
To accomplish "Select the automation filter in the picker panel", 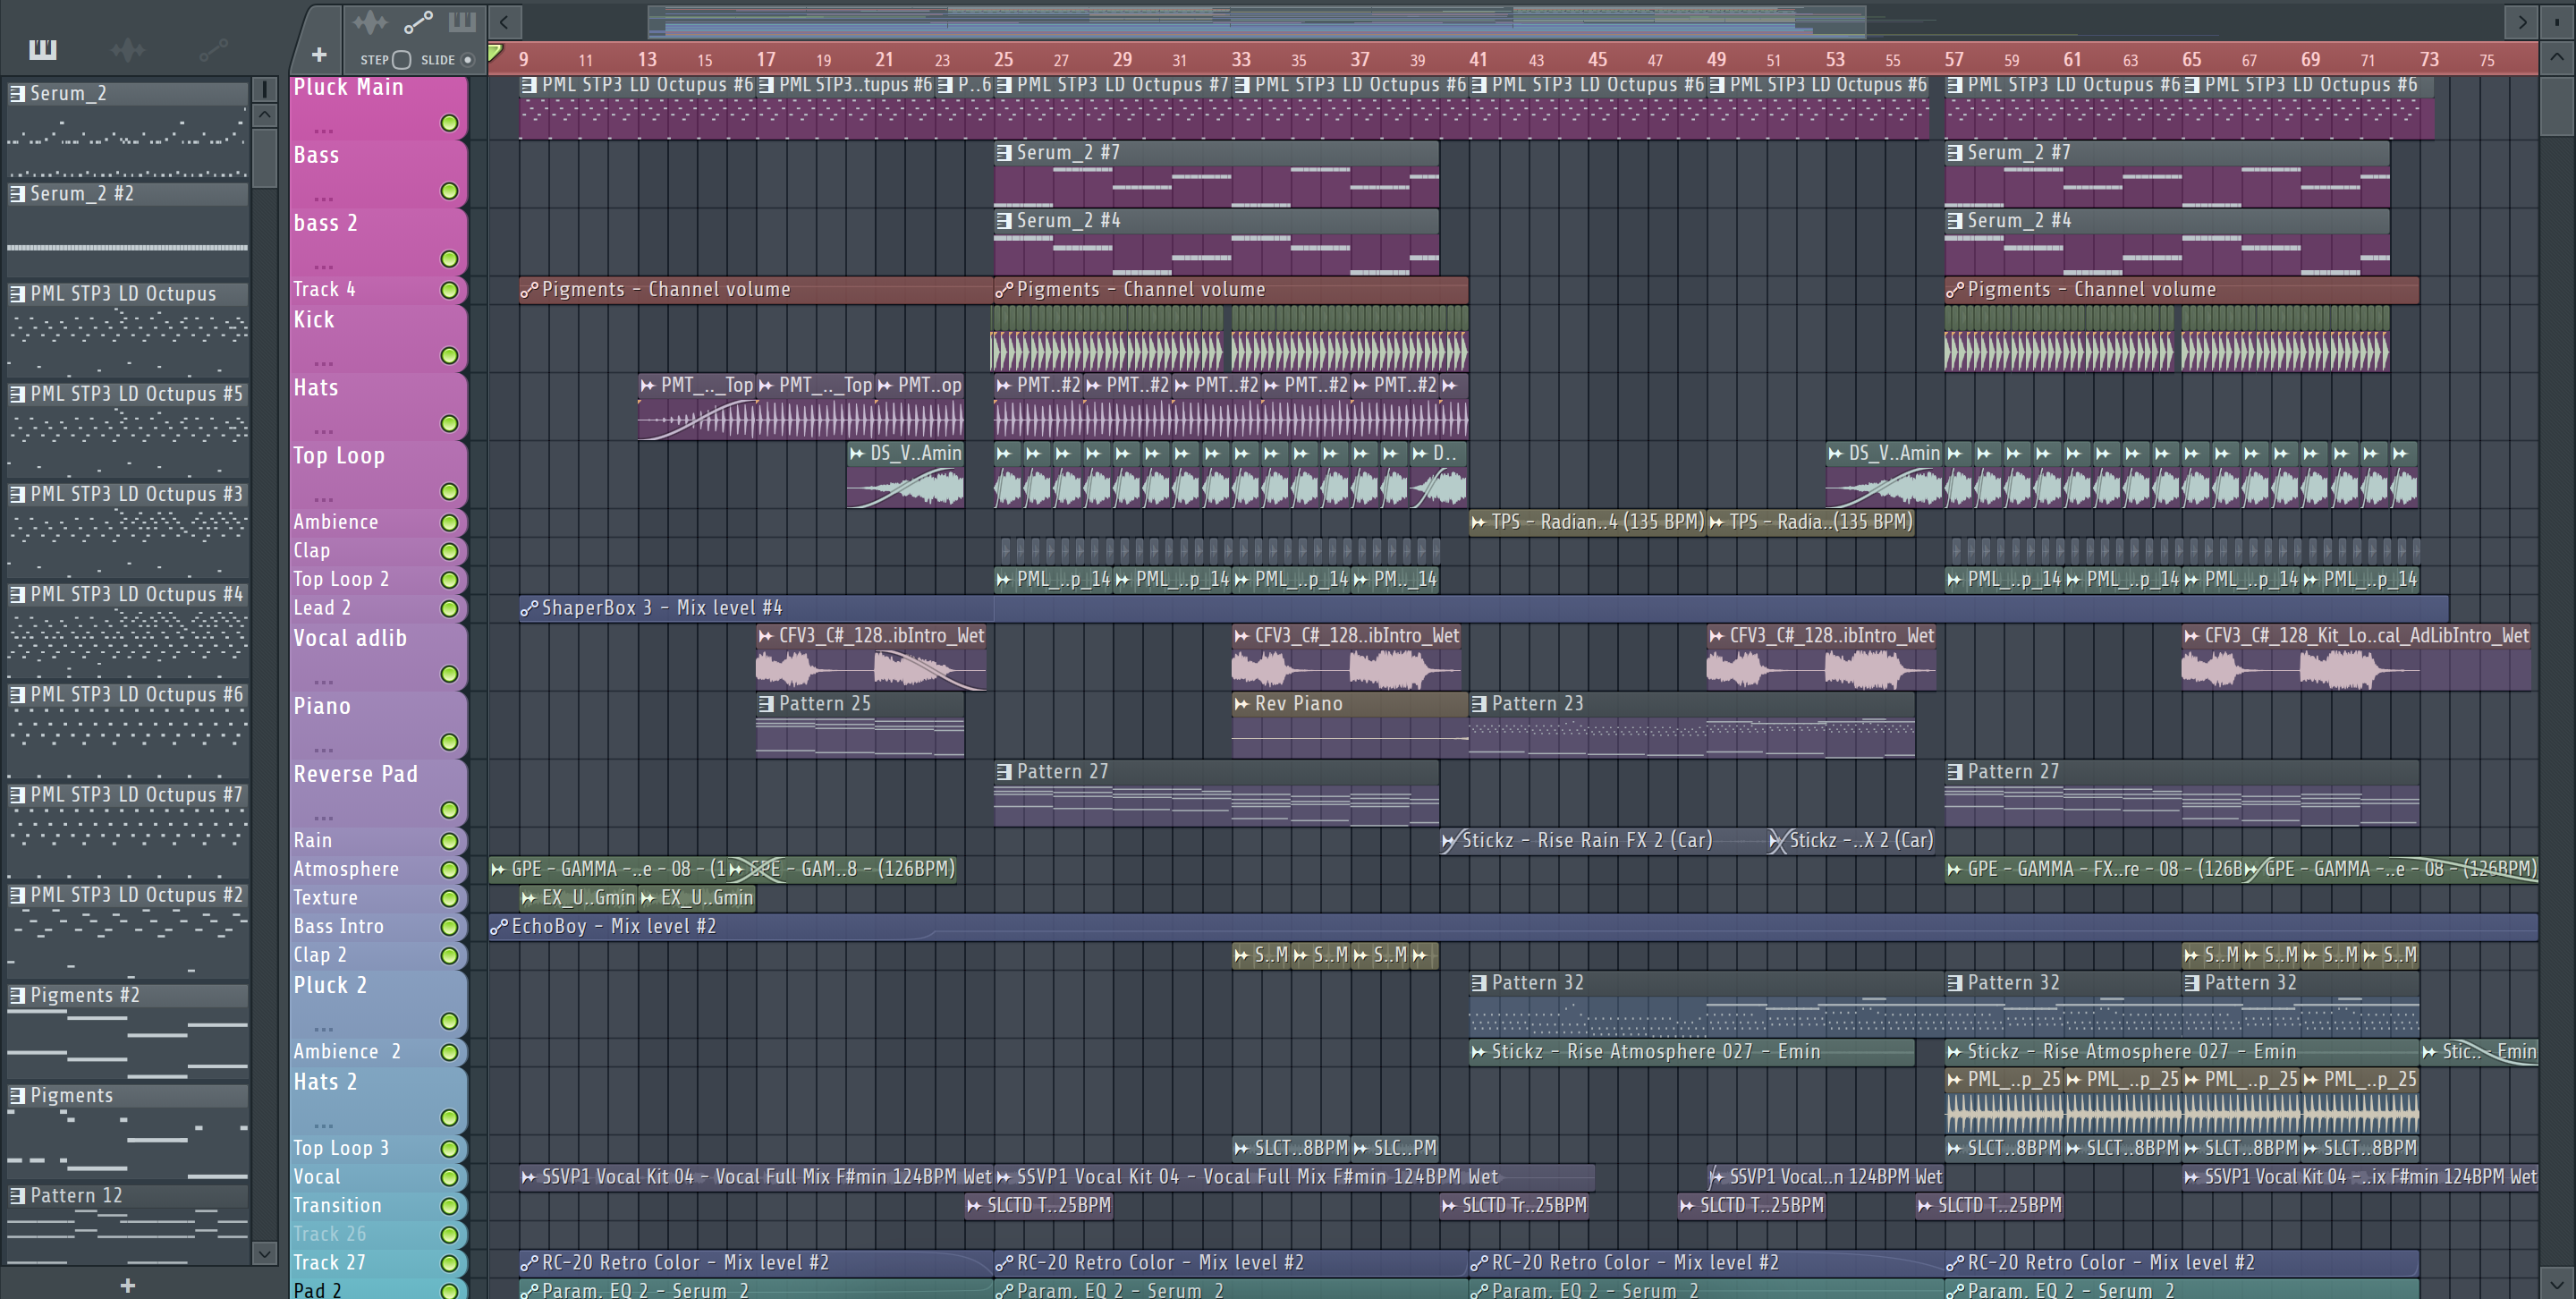I will [214, 48].
